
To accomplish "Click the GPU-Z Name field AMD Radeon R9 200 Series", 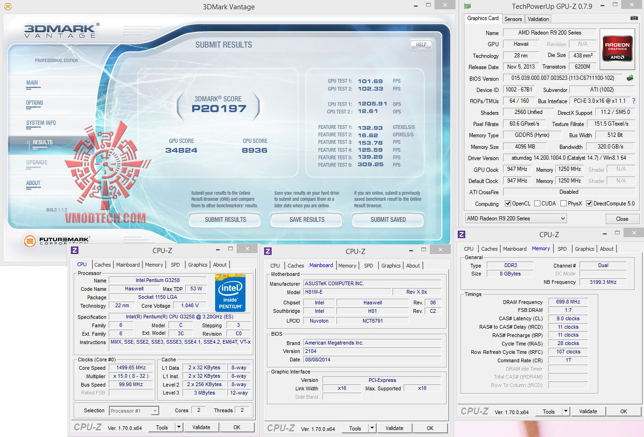I will (x=550, y=33).
